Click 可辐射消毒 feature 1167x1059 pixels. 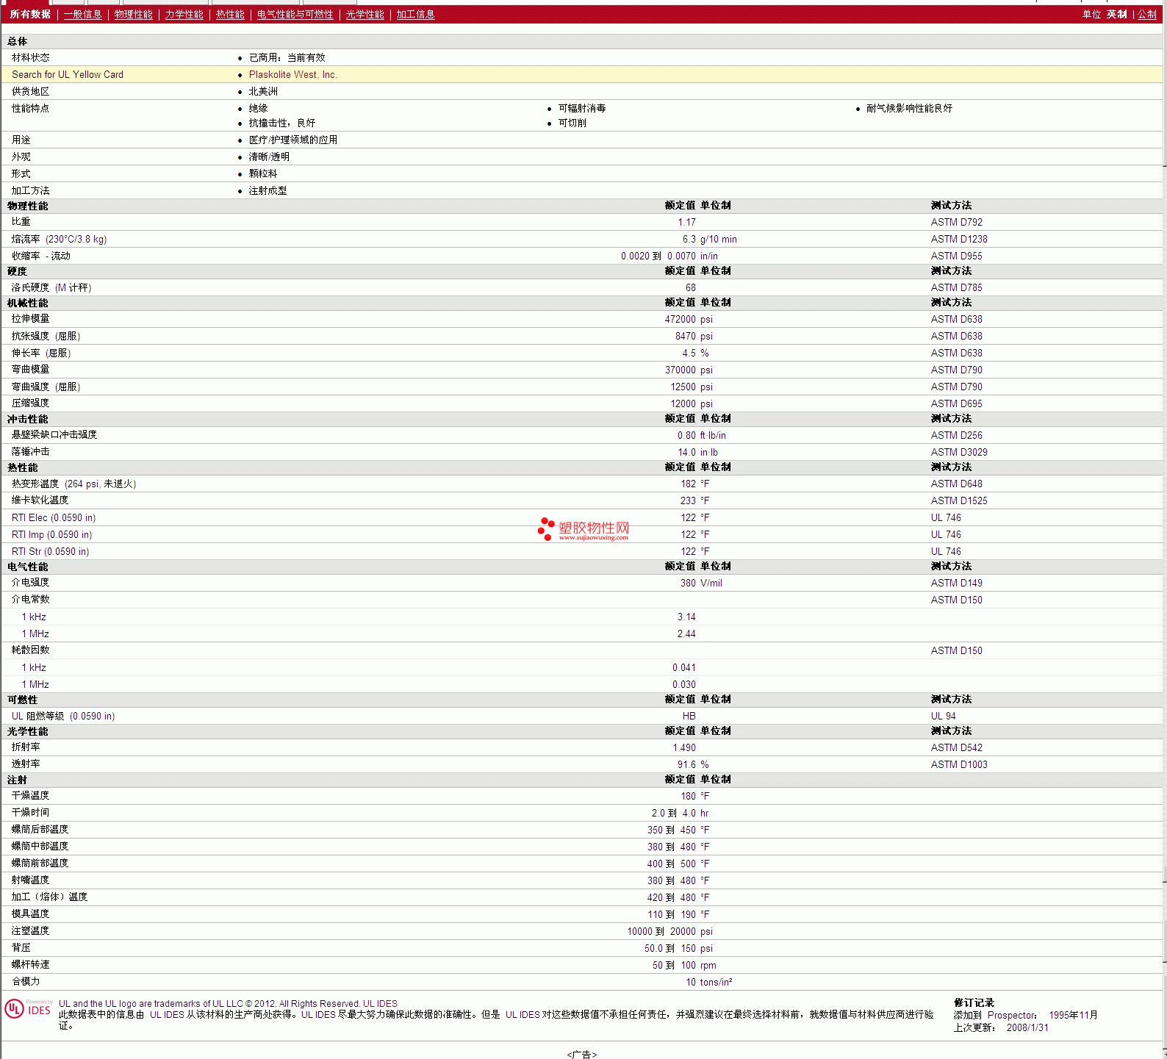click(582, 108)
